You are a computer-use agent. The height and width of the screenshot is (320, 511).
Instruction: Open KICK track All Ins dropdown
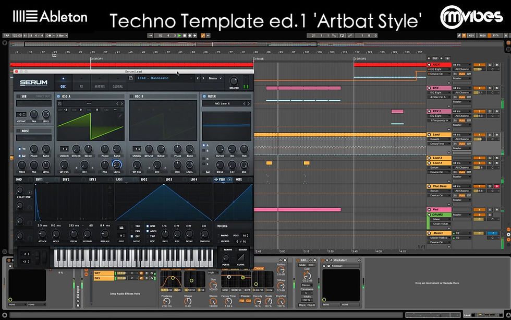click(x=462, y=65)
